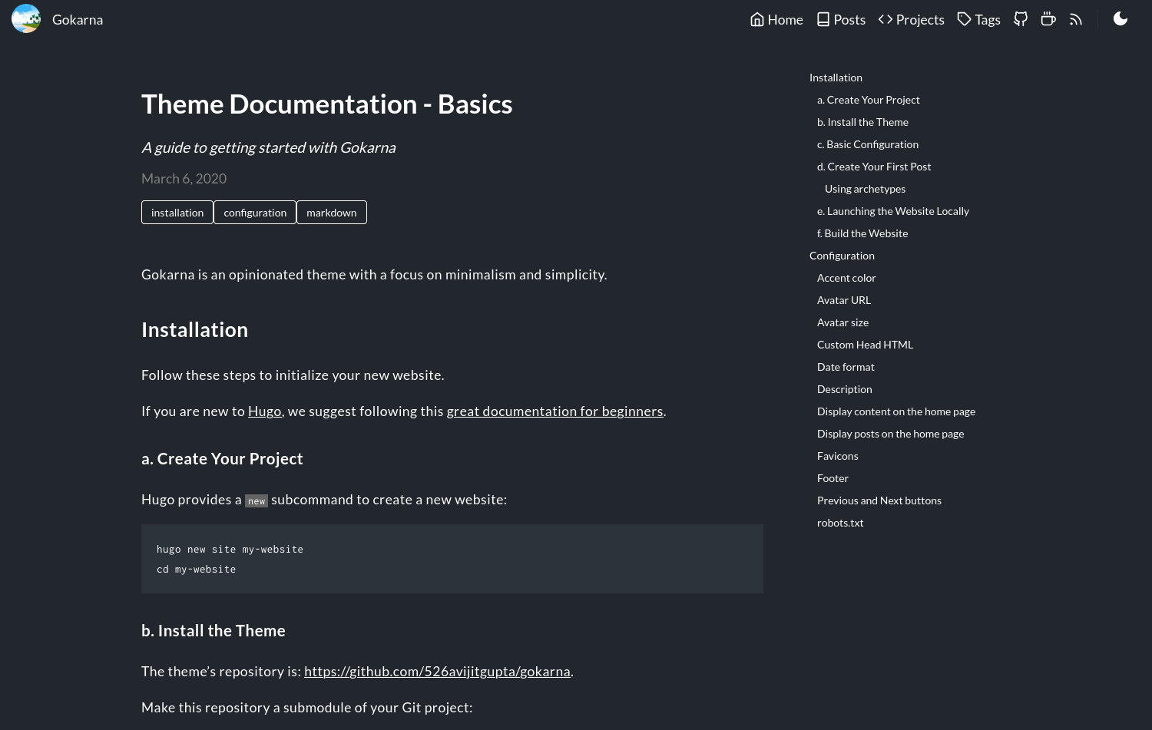
Task: Click the Theme Documentation - Basics title
Action: click(x=327, y=104)
